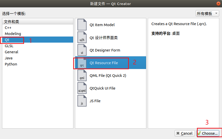Click the Cancel button
This screenshot has width=222, height=139.
185,133
